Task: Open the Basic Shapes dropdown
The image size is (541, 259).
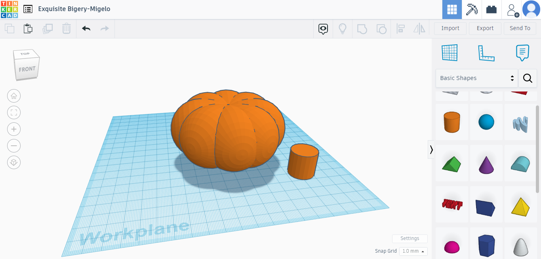Action: point(476,78)
